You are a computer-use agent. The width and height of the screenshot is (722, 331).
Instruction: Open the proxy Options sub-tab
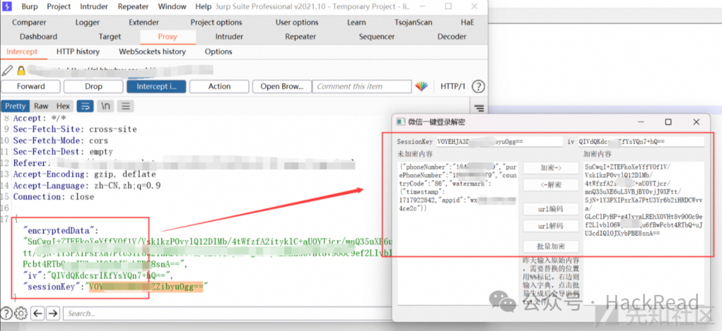tap(218, 51)
